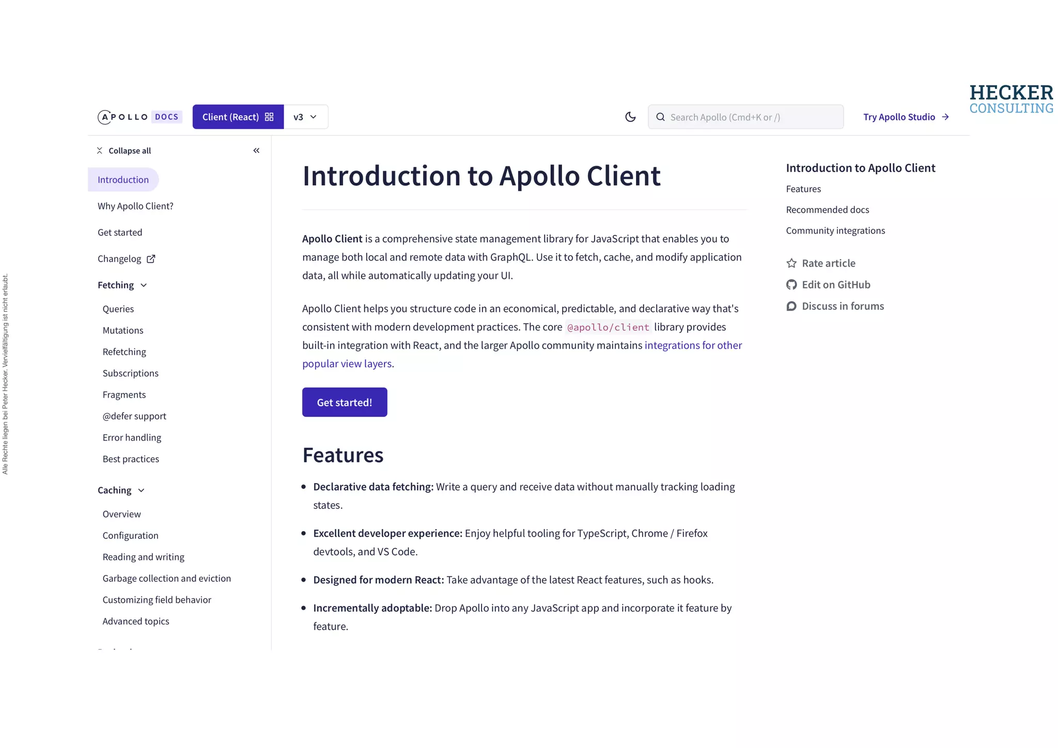Click the Get started! button
The width and height of the screenshot is (1058, 748).
click(x=345, y=402)
